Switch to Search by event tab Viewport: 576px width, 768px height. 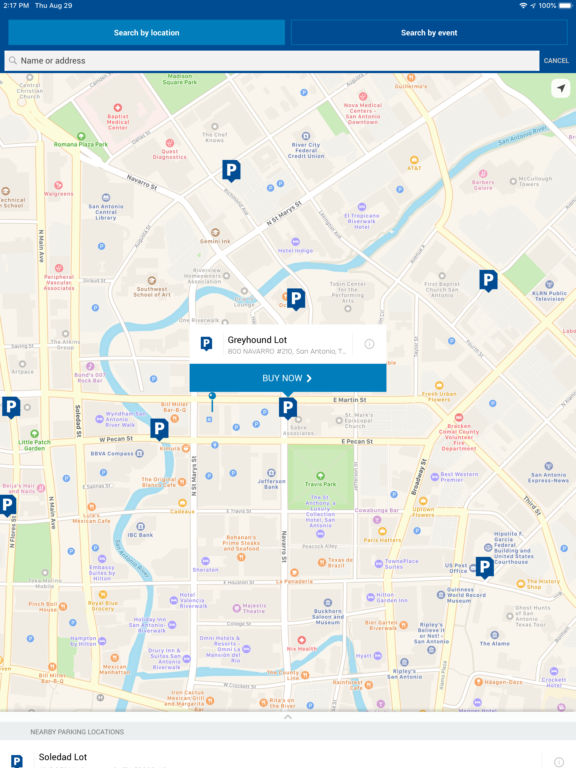[x=429, y=33]
